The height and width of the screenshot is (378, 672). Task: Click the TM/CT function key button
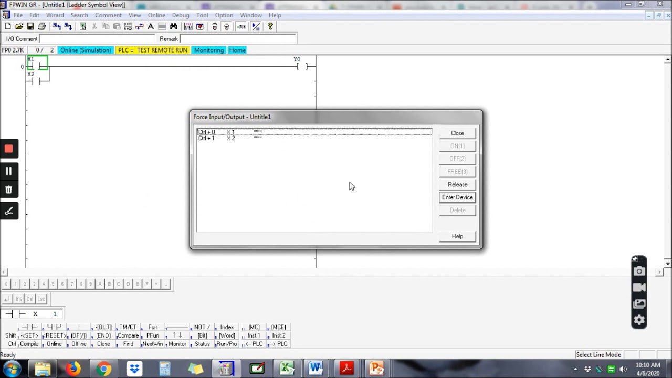coord(128,327)
